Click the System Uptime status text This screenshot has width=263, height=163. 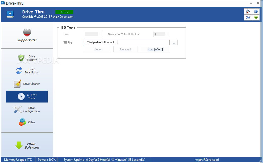(x=104, y=160)
